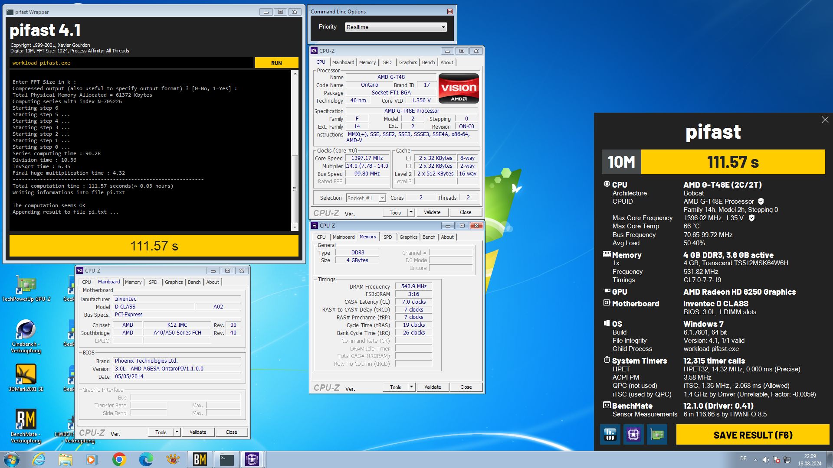Open Graphics tab in the Memory CPU-Z window

409,237
